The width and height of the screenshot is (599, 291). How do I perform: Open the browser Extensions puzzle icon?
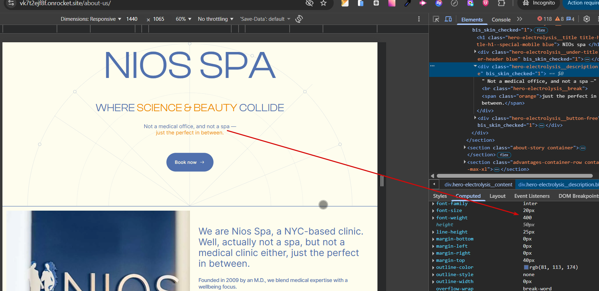501,3
